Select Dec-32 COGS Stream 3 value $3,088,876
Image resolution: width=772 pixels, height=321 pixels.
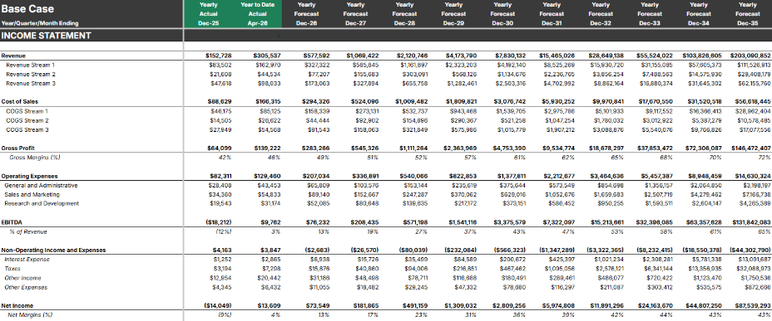pyautogui.click(x=609, y=129)
